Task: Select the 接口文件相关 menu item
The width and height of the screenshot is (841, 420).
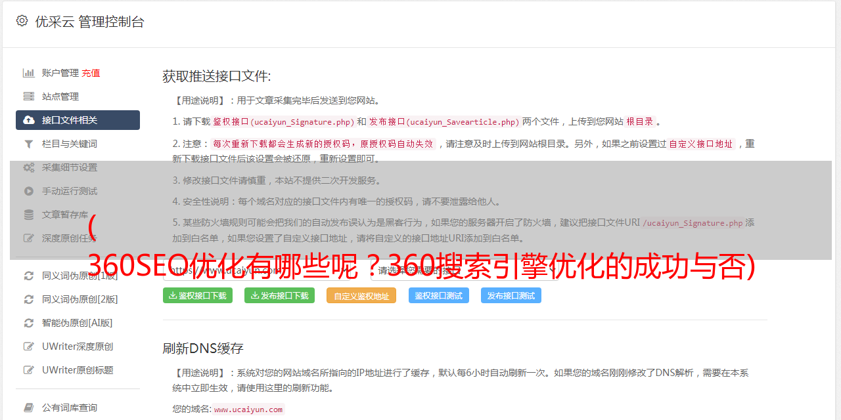Action: coord(78,120)
